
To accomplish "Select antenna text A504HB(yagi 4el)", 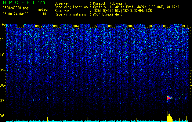I will pos(108,14).
